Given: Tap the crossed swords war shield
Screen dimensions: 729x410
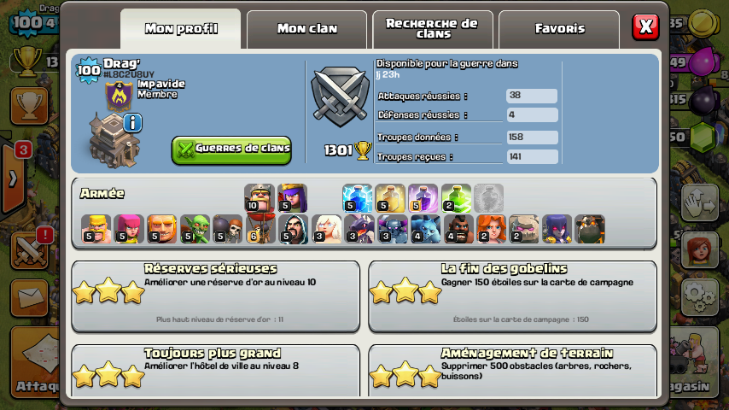Looking at the screenshot, I should coord(341,97).
